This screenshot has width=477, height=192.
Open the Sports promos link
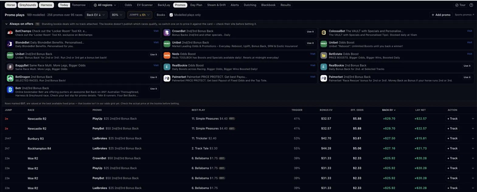[x=464, y=15]
